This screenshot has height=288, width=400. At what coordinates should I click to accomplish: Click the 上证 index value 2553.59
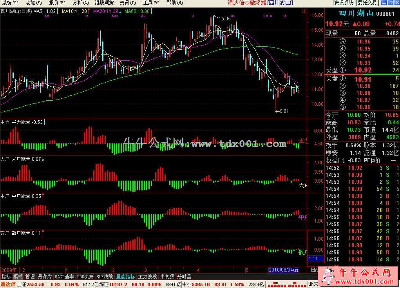(x=36, y=284)
